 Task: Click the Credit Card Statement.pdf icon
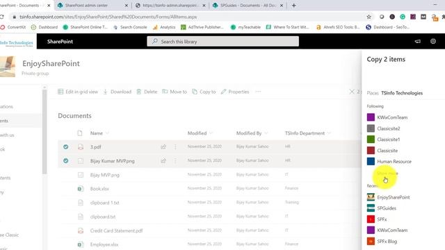coord(81,231)
